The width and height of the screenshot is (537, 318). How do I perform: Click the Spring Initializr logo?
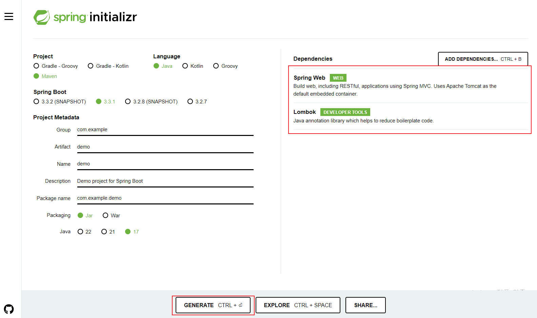85,17
